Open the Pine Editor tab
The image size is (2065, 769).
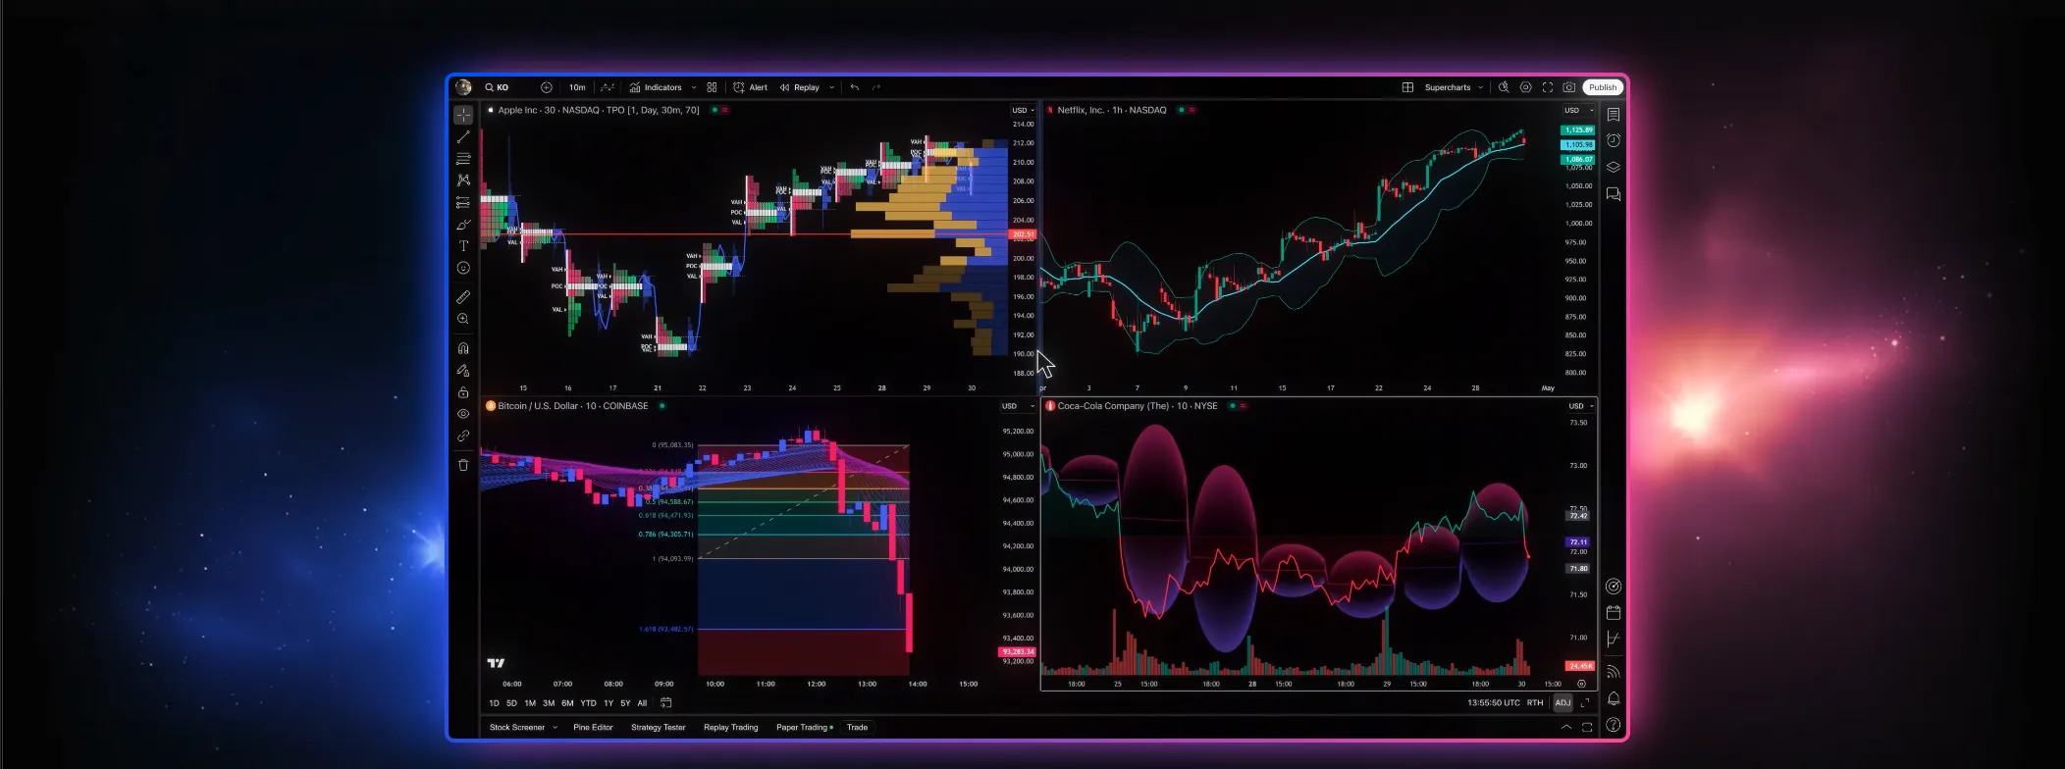[x=593, y=728]
